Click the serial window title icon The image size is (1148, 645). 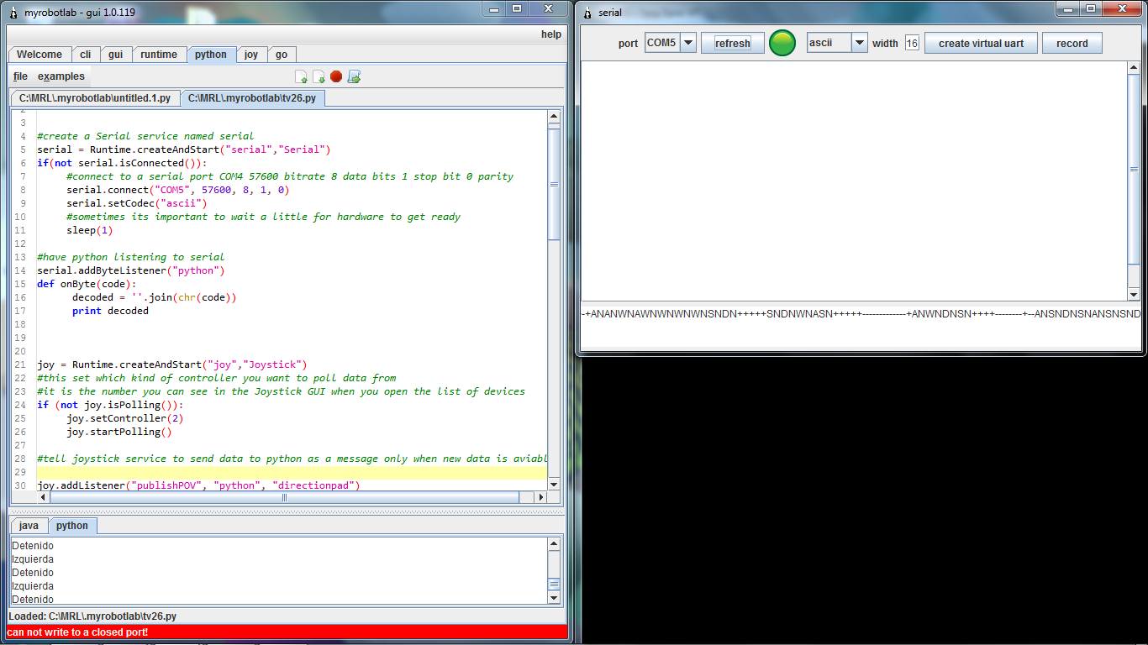[x=588, y=13]
